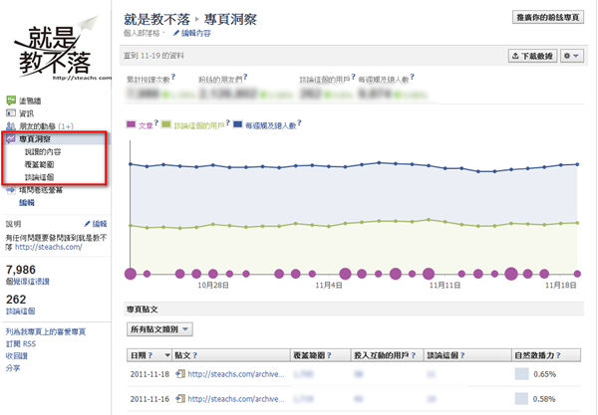Image resolution: width=598 pixels, height=415 pixels.
Task: Click the link icon on 2011-11-16 post
Action: [x=180, y=399]
